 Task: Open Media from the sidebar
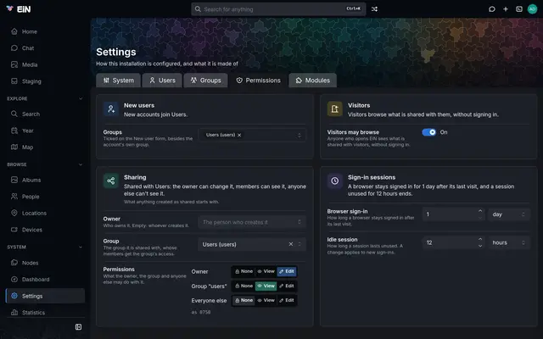pos(45,64)
